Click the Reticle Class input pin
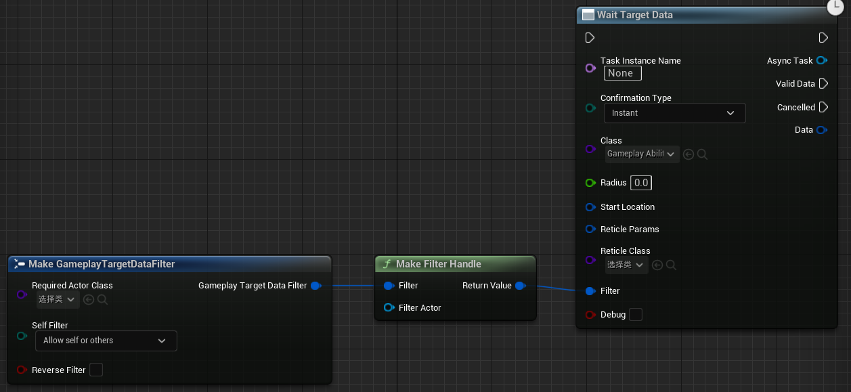The width and height of the screenshot is (851, 392). tap(590, 260)
